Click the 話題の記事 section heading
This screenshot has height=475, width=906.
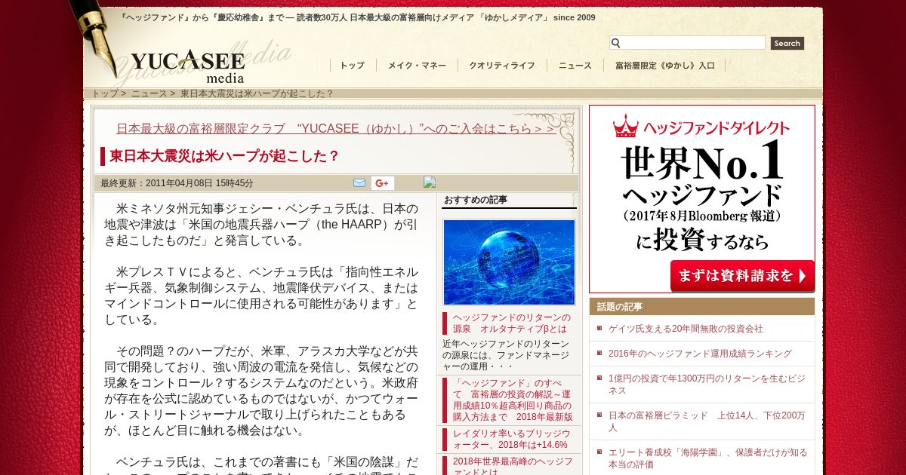(x=619, y=307)
